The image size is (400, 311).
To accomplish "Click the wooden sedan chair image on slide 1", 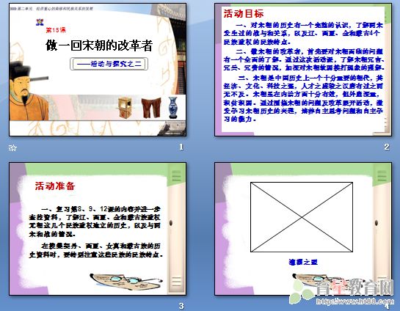I will [x=125, y=108].
